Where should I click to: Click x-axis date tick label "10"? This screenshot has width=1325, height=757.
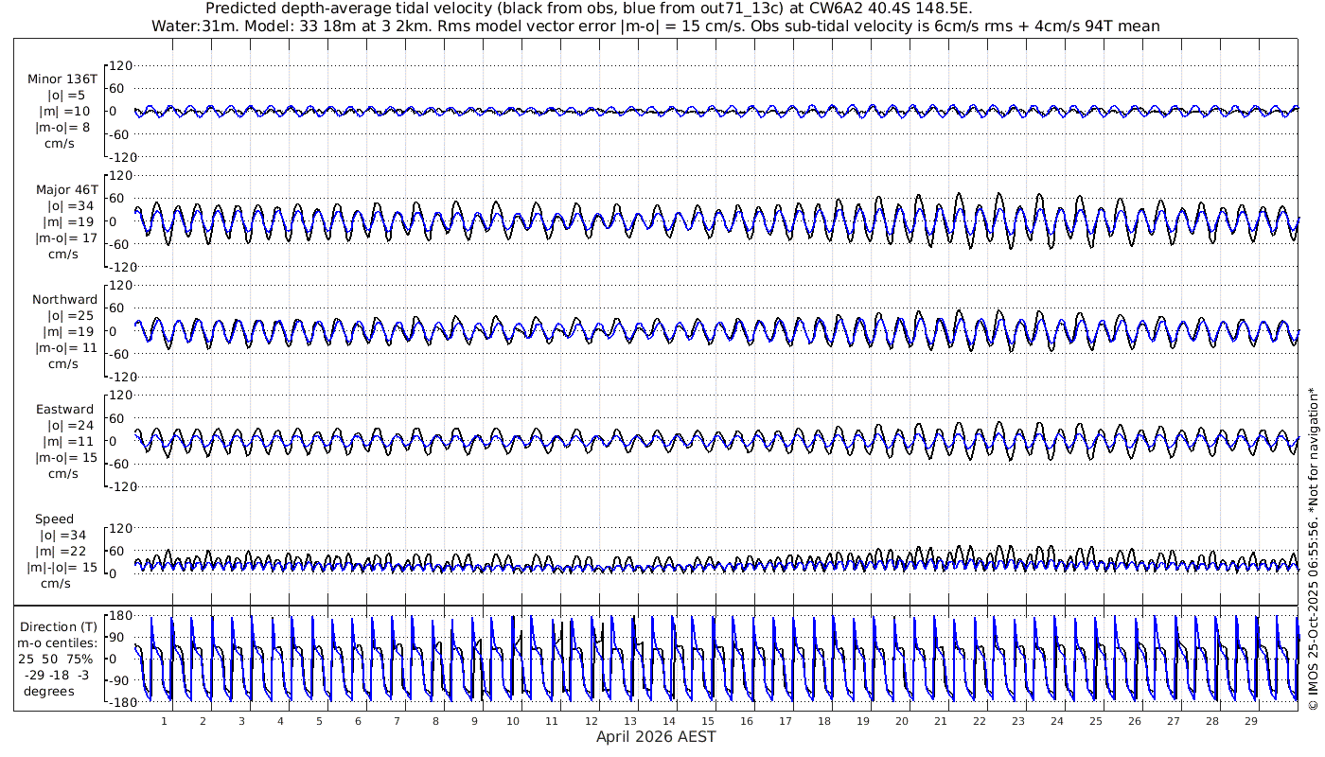(513, 721)
